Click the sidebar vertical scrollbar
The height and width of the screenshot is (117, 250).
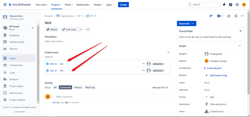(38, 64)
